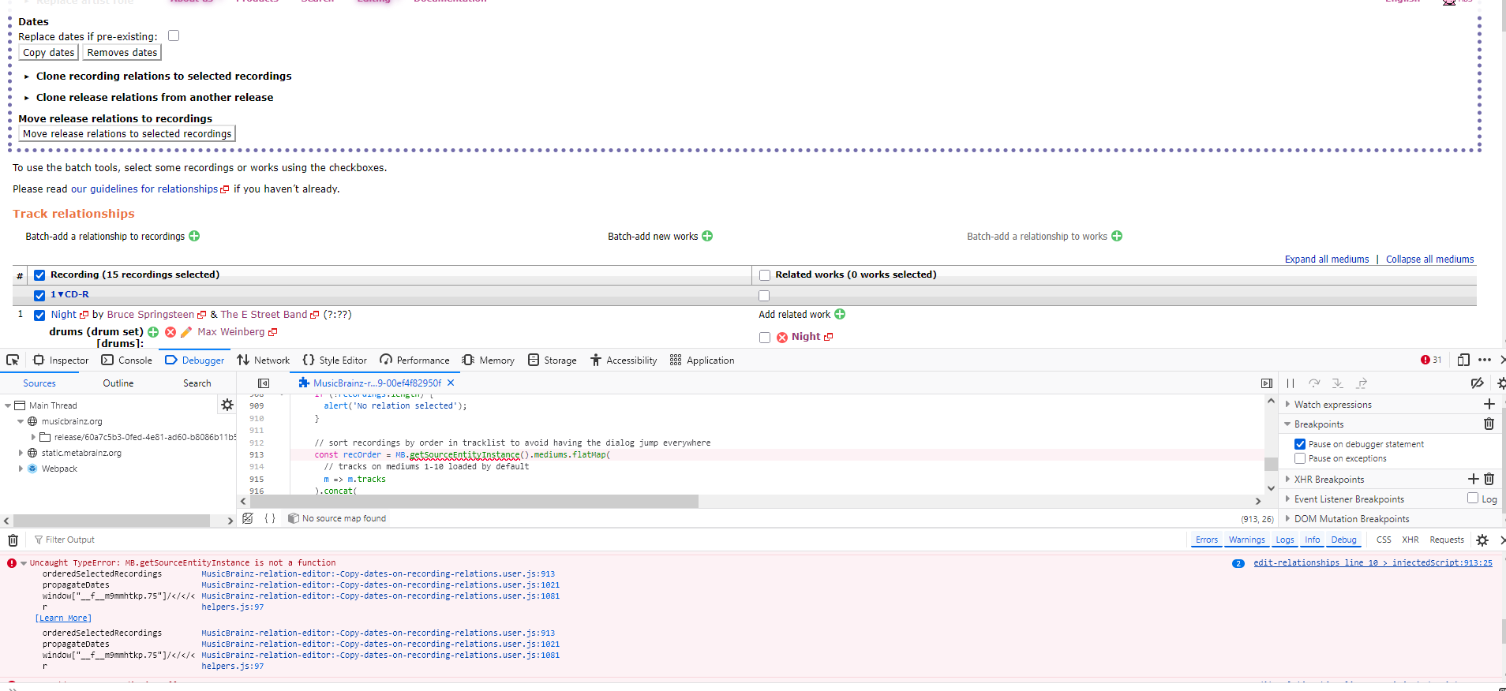The image size is (1506, 691).
Task: Click the blackbox source icon below editor
Action: pyautogui.click(x=248, y=518)
